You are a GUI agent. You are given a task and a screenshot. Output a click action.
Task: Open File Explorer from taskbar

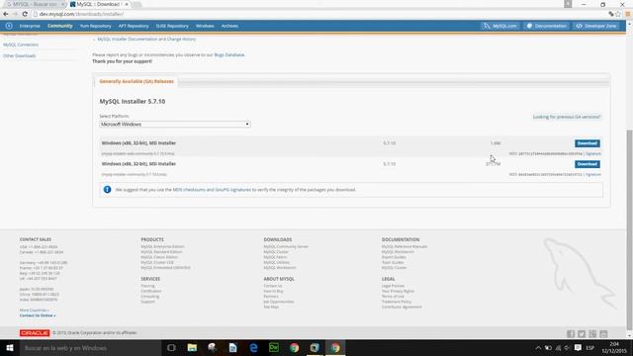(192, 347)
